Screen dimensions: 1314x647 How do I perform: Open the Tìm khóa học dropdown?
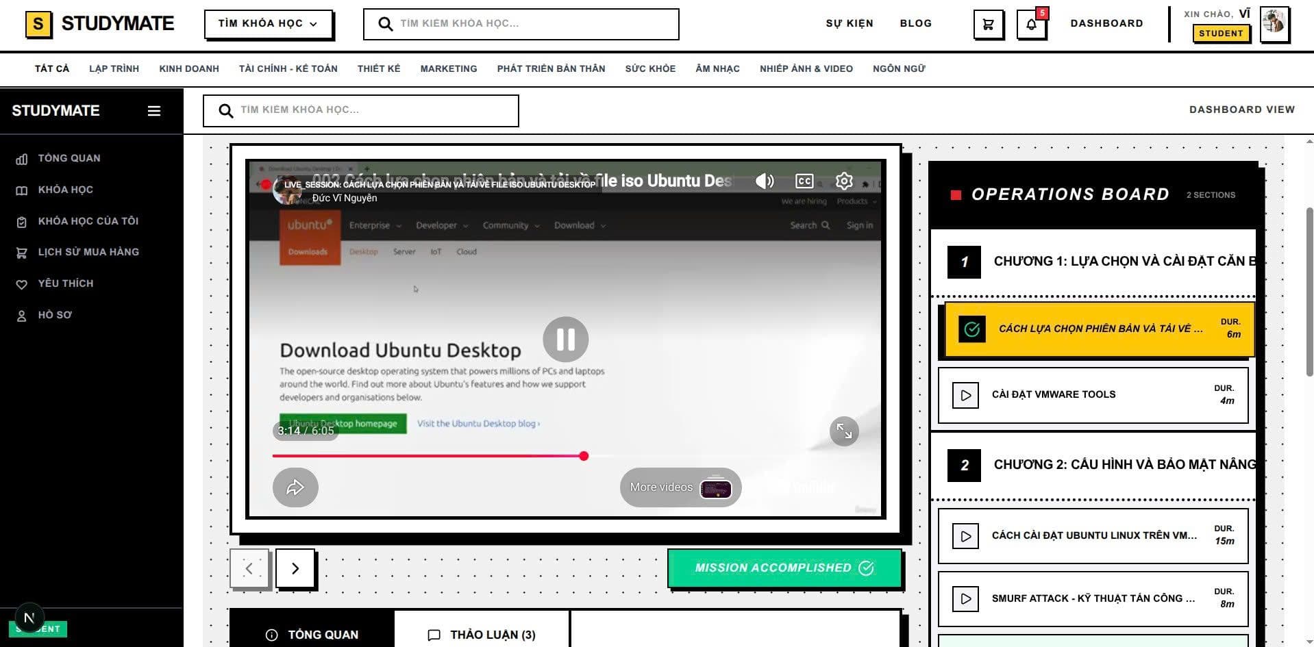pos(268,24)
